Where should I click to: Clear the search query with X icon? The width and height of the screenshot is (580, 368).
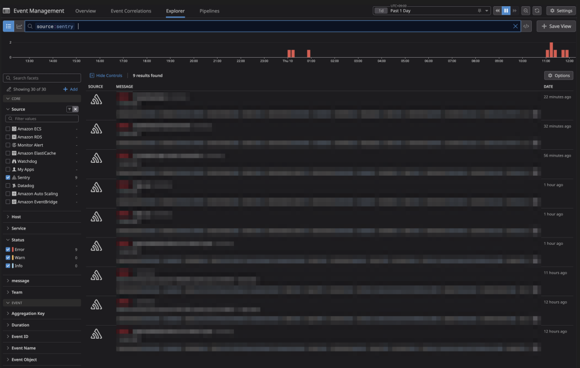pos(515,27)
